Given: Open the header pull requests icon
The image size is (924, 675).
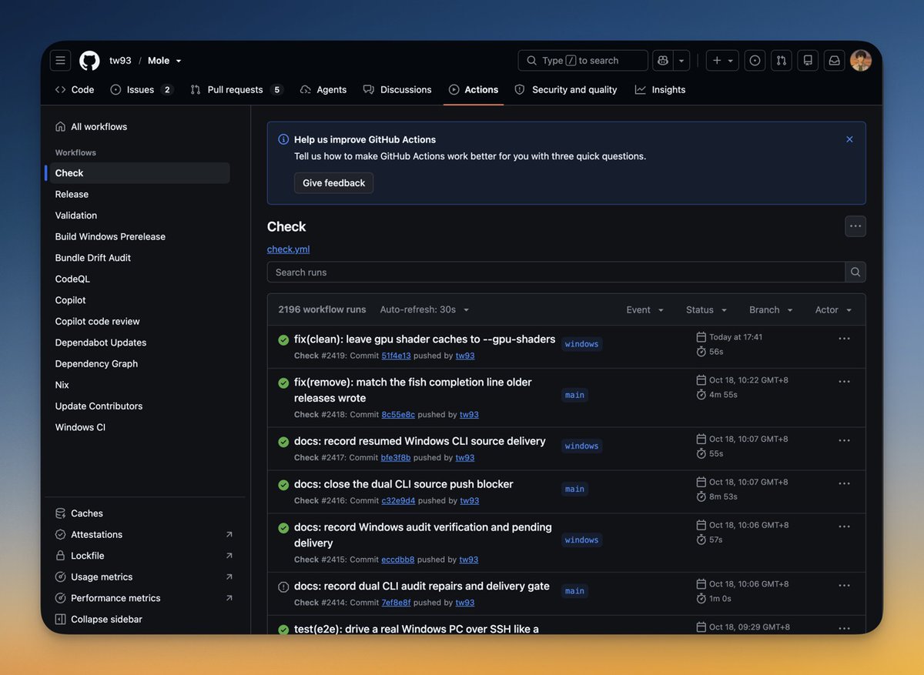Looking at the screenshot, I should [781, 61].
